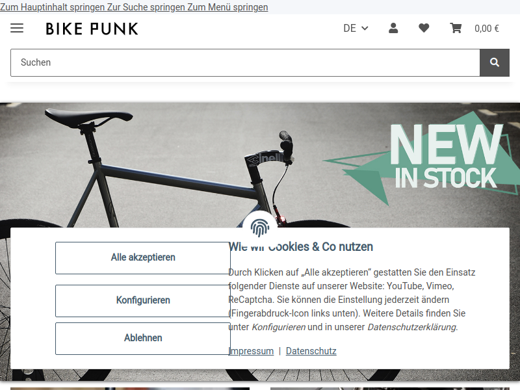Open the Impressum link
The image size is (520, 390).
pos(251,351)
